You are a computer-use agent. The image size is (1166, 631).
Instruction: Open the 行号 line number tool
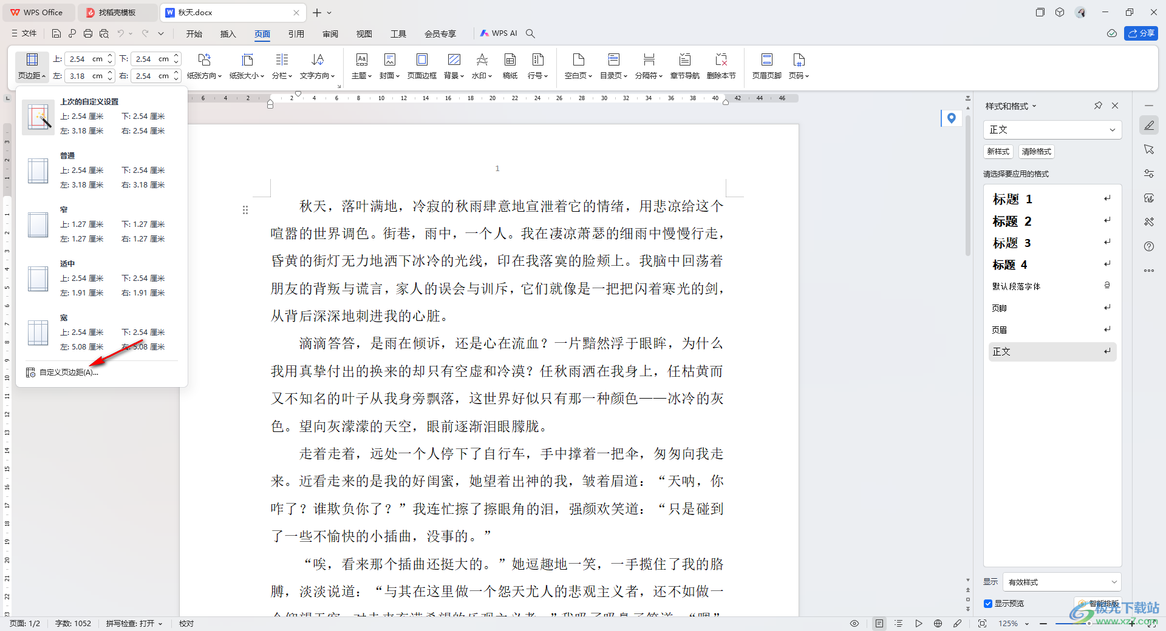pos(538,66)
